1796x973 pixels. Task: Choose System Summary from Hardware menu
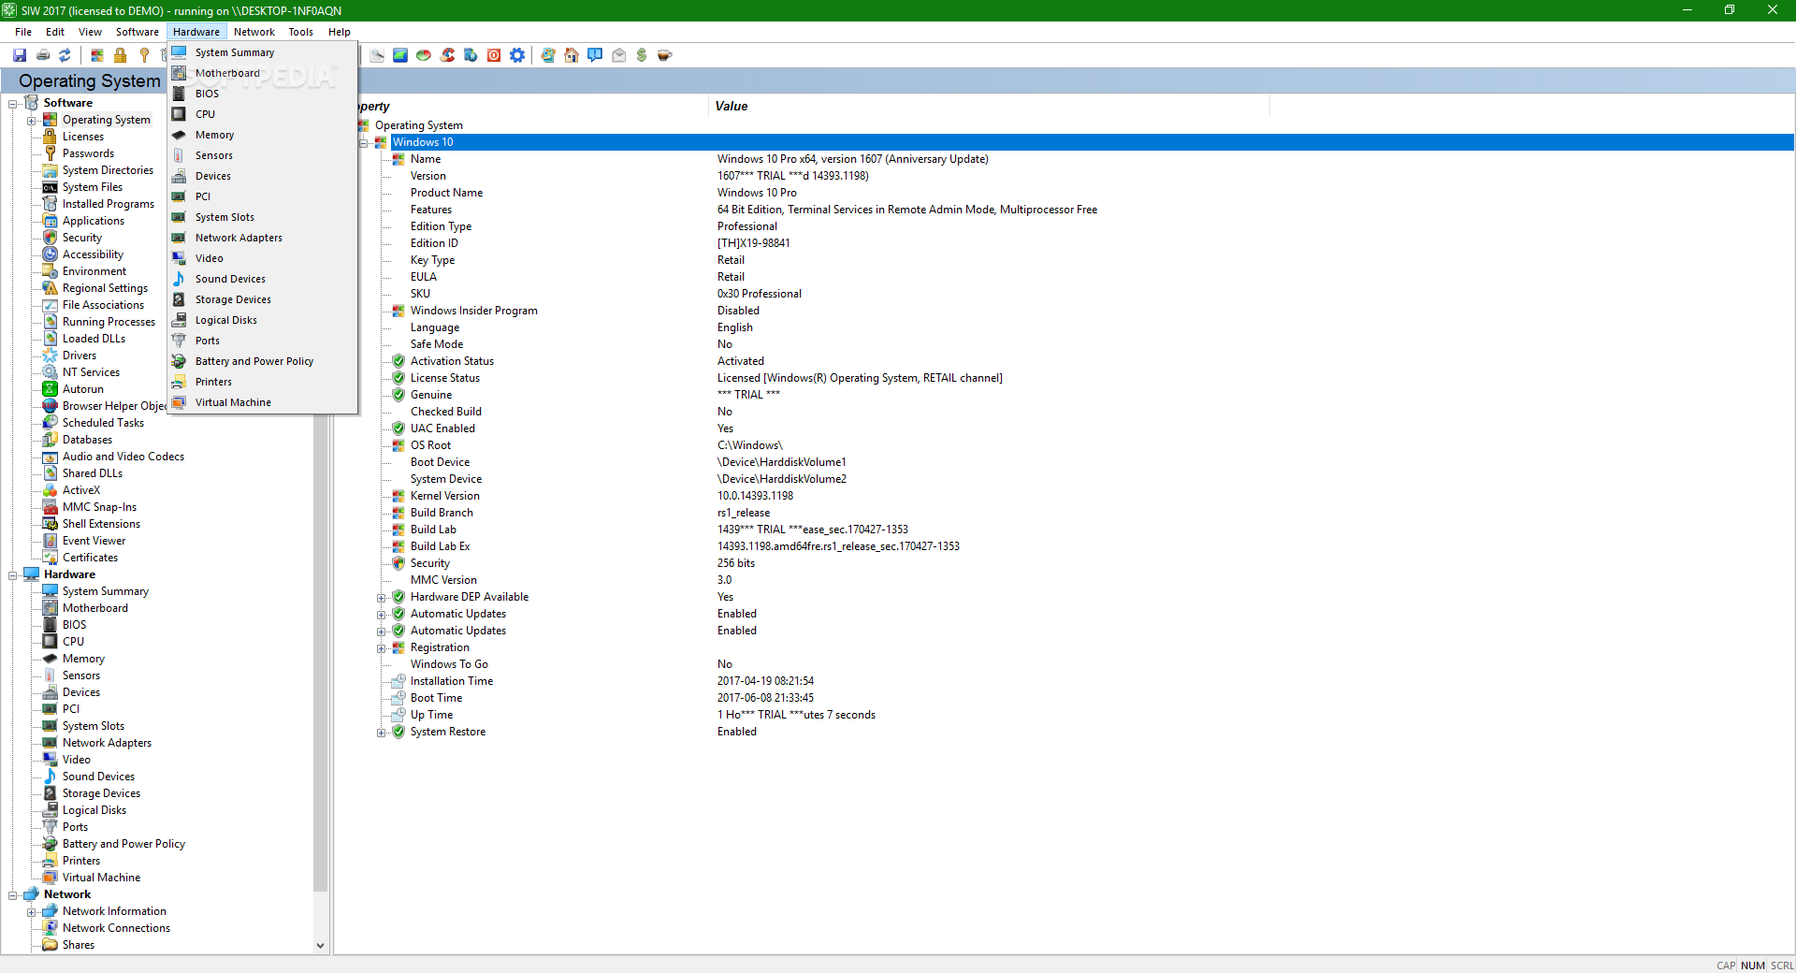click(263, 52)
